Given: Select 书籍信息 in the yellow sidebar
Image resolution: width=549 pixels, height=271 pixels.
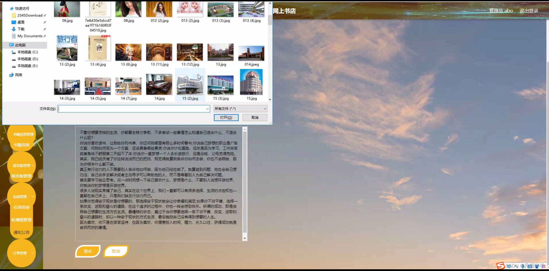Looking at the screenshot, I should (21, 145).
